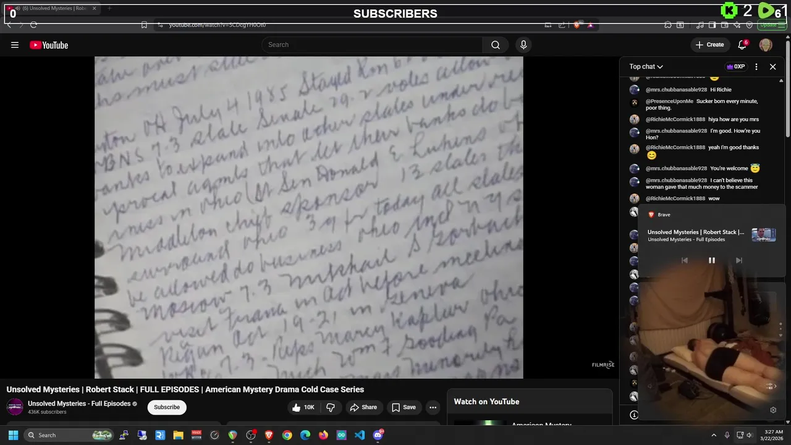Click the Watch on YouTube heading

(x=486, y=402)
